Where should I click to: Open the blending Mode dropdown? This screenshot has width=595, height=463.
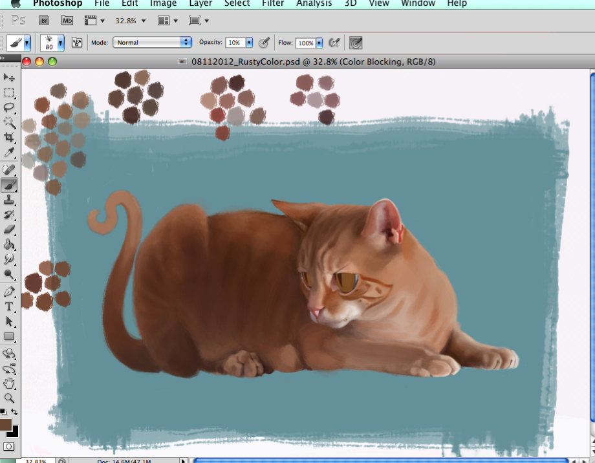tap(152, 43)
